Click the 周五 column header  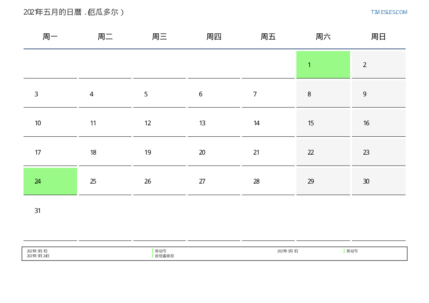tap(268, 37)
